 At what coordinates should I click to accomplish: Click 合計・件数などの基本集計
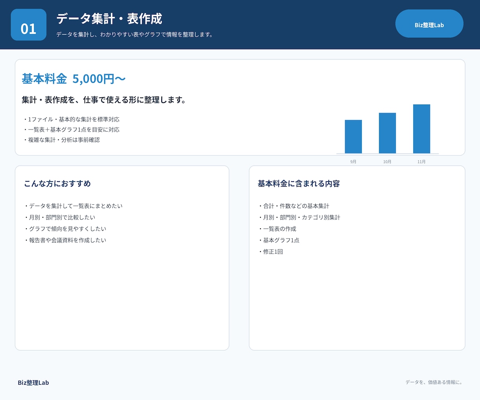(x=294, y=206)
